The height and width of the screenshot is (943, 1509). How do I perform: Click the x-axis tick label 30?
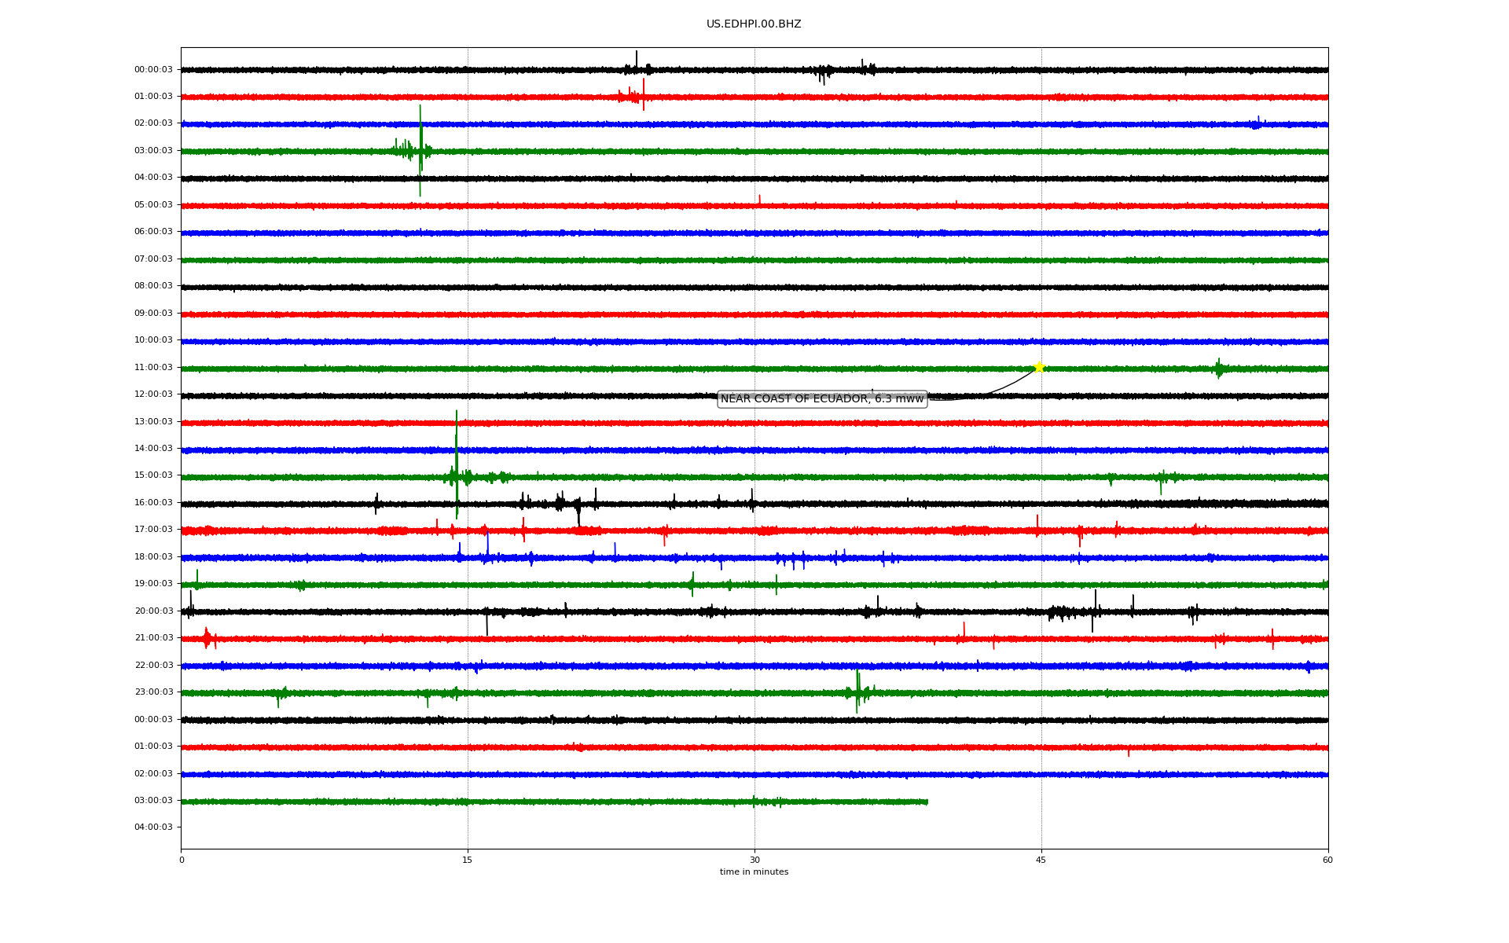[754, 860]
